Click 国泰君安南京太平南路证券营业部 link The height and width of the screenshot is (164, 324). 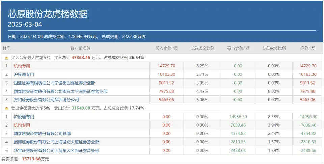click(60, 91)
